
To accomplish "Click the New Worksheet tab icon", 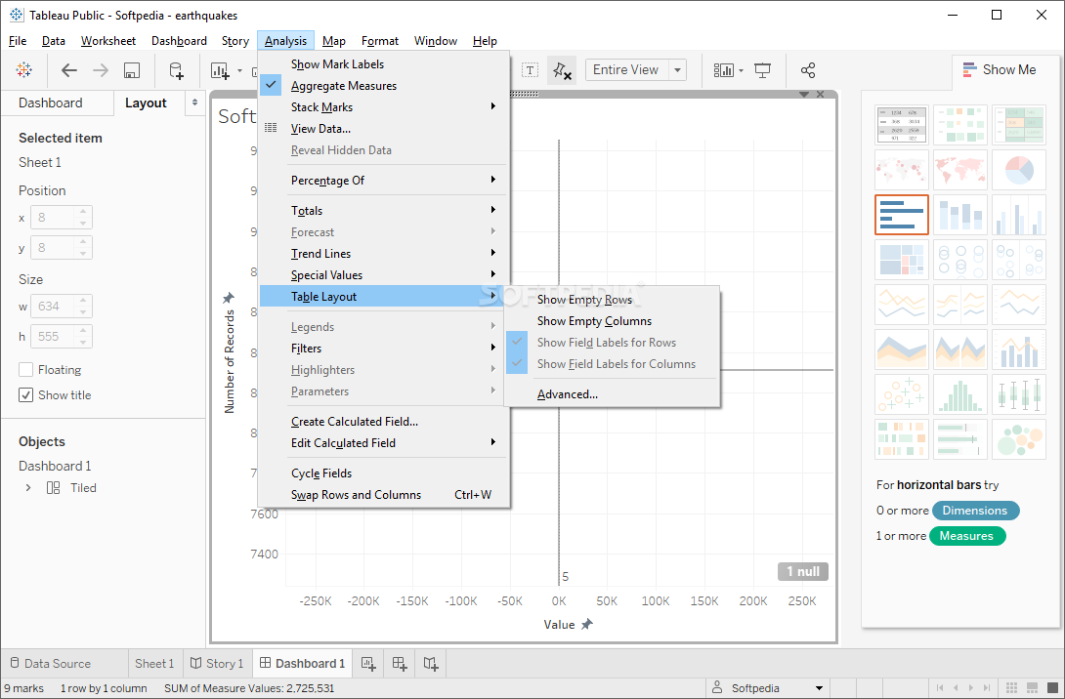I will 368,664.
